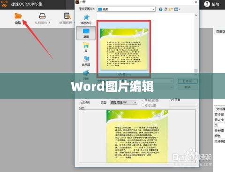225x172 pixels.
Task: Click the file list scroll-up arrow
Action: (x=196, y=16)
